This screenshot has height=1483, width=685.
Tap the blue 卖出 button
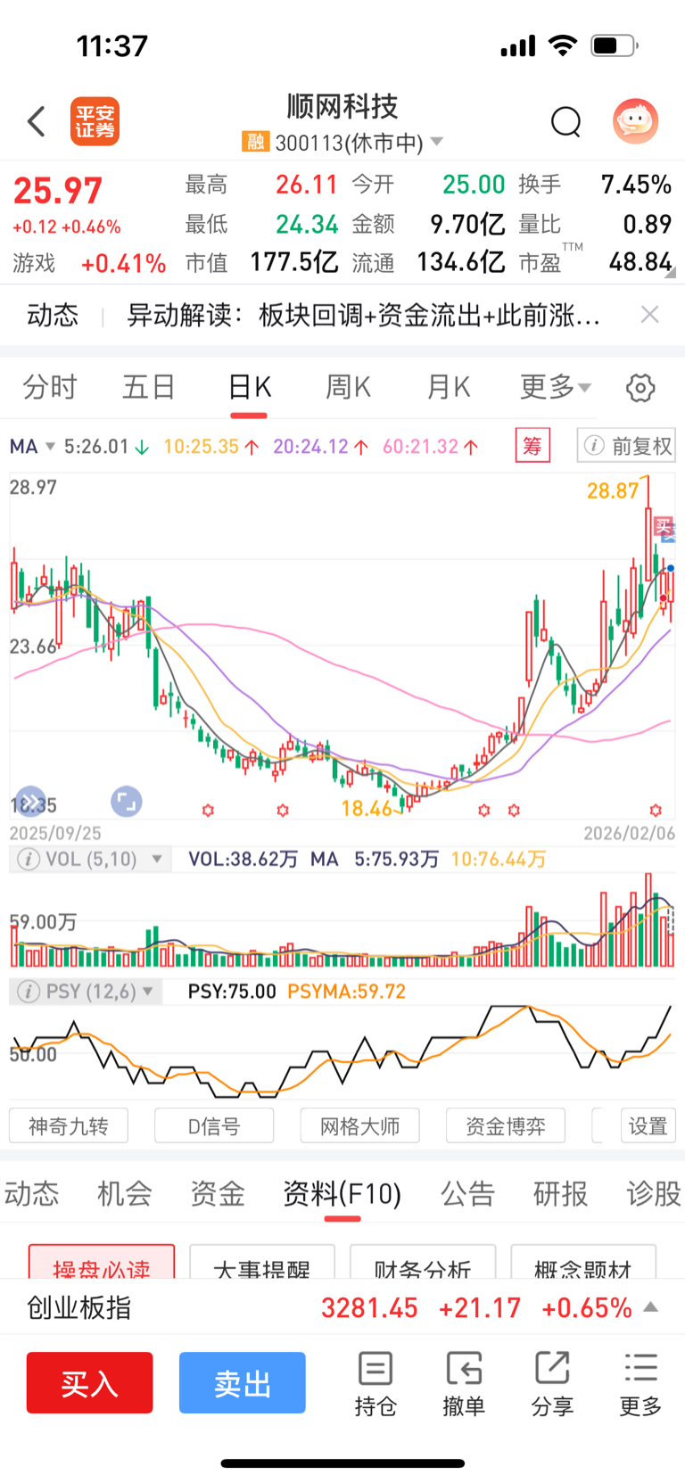(x=242, y=1383)
